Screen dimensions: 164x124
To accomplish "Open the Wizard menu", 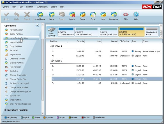I will [54, 7].
